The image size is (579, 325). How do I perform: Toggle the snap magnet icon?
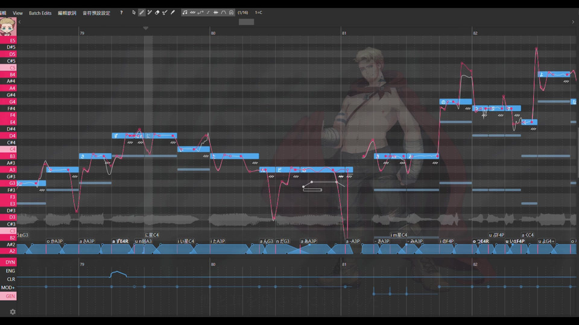(x=231, y=13)
